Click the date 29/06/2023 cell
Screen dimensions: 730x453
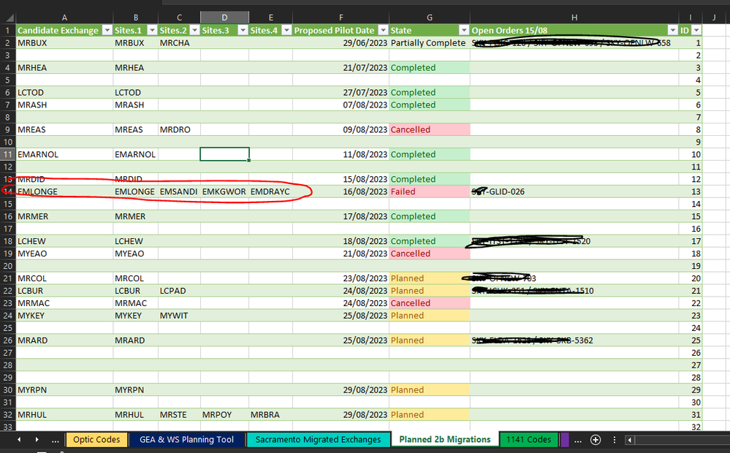(341, 43)
